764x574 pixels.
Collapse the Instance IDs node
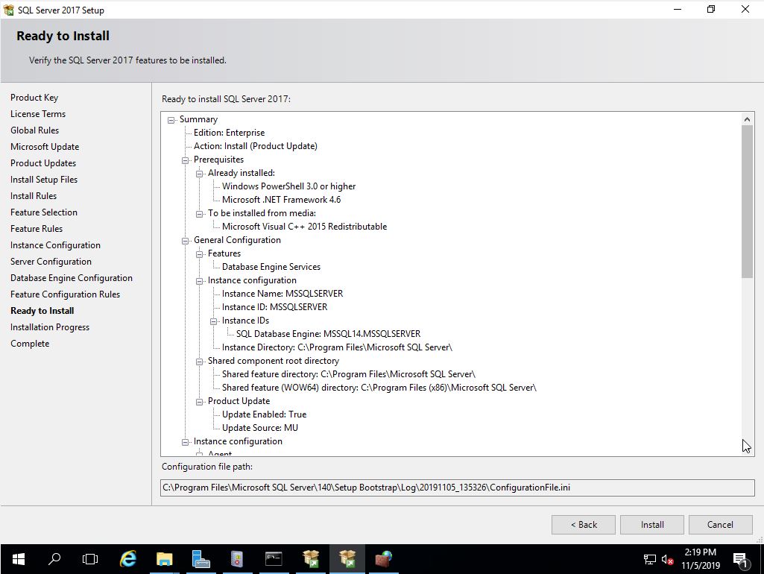[x=213, y=321]
